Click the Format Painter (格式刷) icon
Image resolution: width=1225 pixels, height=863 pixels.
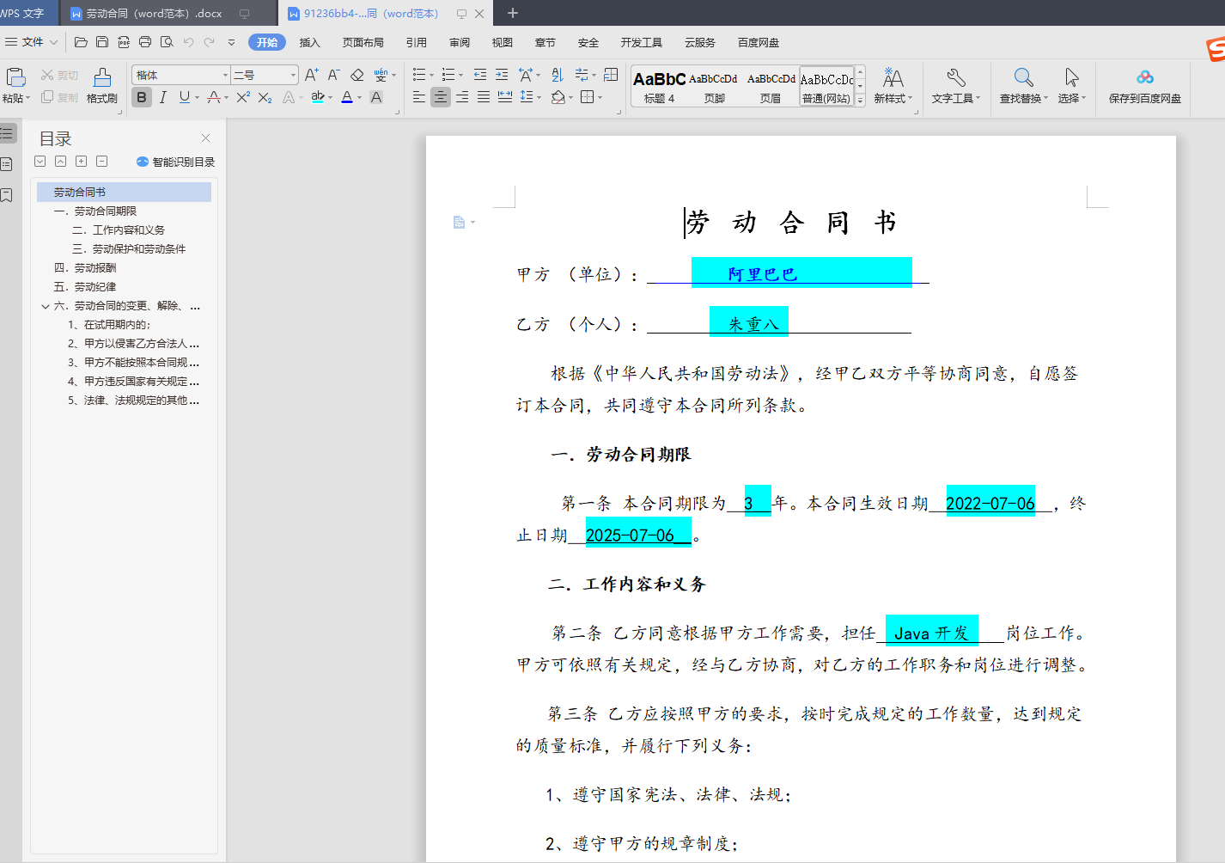(101, 78)
